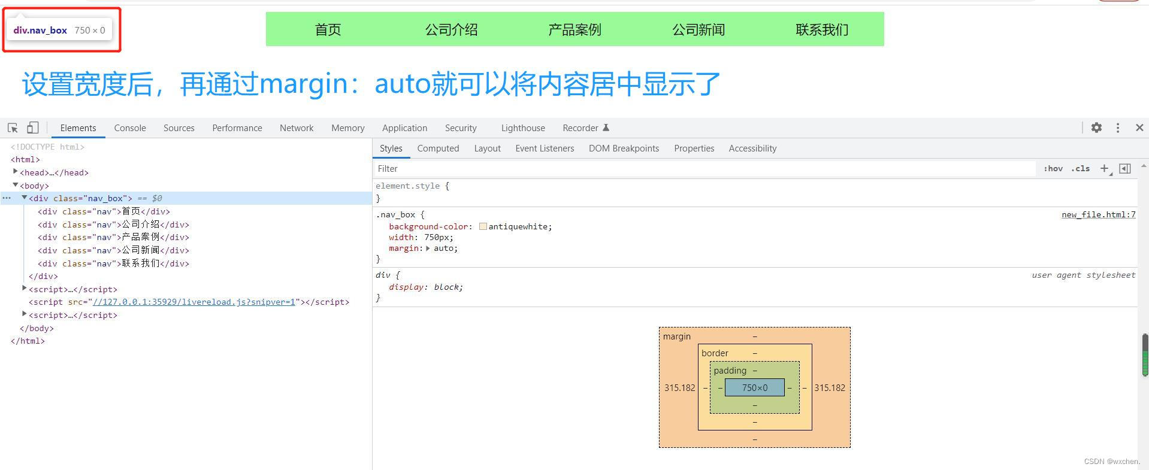Open the DevTools three-dot customize menu
The image size is (1149, 470).
[x=1118, y=128]
